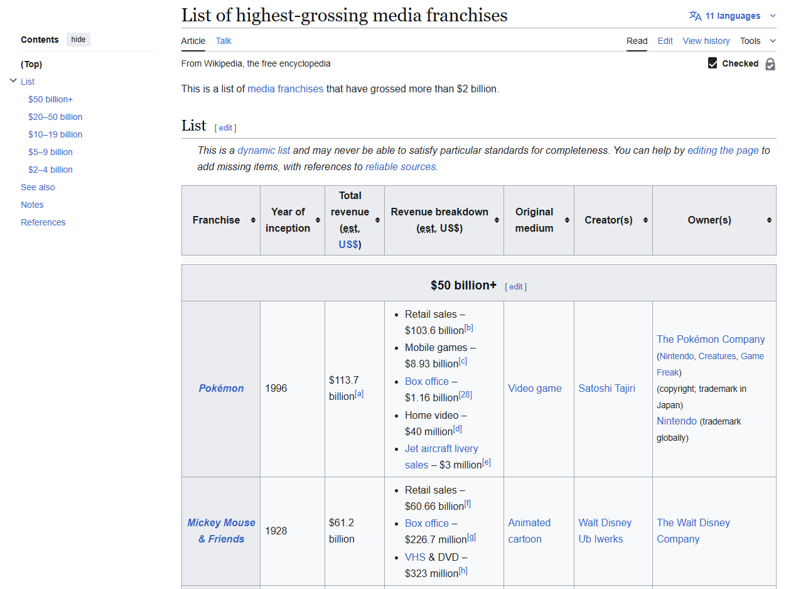
Task: Open Mickey Mouse & Friends link
Action: [x=221, y=531]
